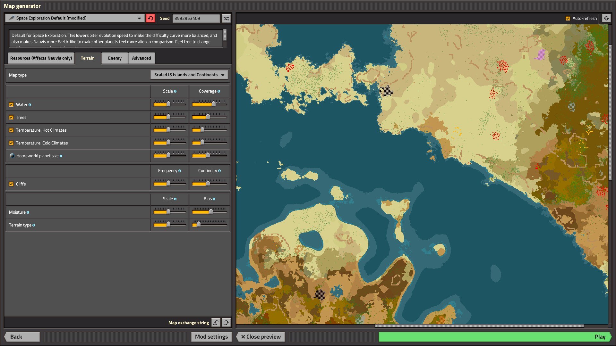The image size is (616, 346).
Task: Toggle the Water checkbox
Action: [x=11, y=105]
